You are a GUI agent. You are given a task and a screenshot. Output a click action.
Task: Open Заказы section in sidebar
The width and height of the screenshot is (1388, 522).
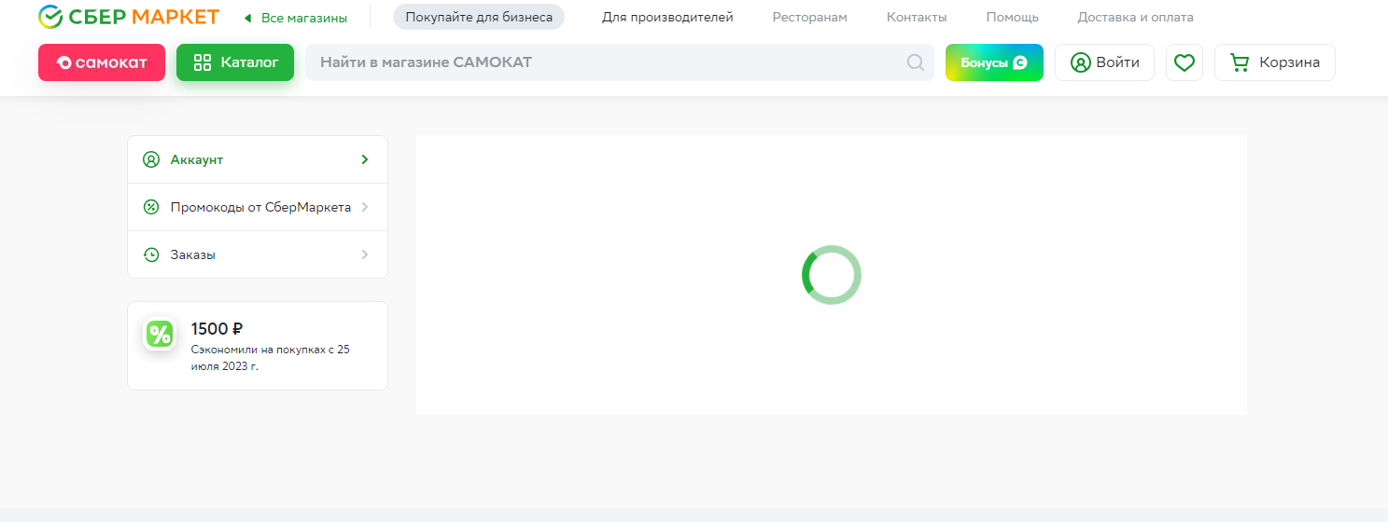258,254
